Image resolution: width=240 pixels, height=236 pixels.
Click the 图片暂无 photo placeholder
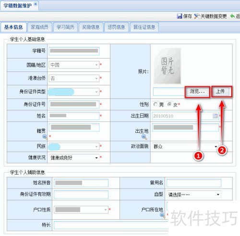pos(167,66)
